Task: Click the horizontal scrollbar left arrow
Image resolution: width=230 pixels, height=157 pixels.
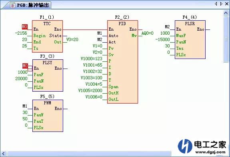Action: [x=4, y=154]
